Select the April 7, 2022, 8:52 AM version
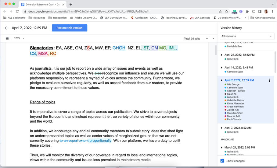Viewport: 277px width, 168px height. click(238, 128)
